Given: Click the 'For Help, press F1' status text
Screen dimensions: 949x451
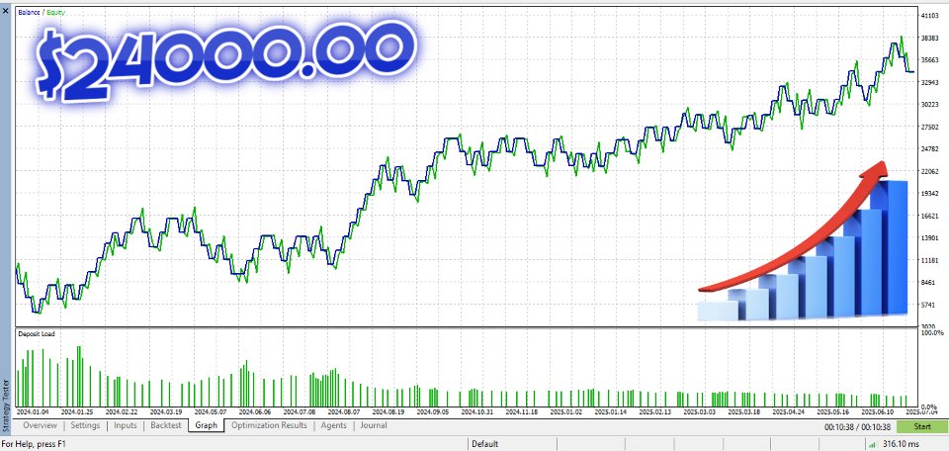Looking at the screenshot, I should click(35, 444).
